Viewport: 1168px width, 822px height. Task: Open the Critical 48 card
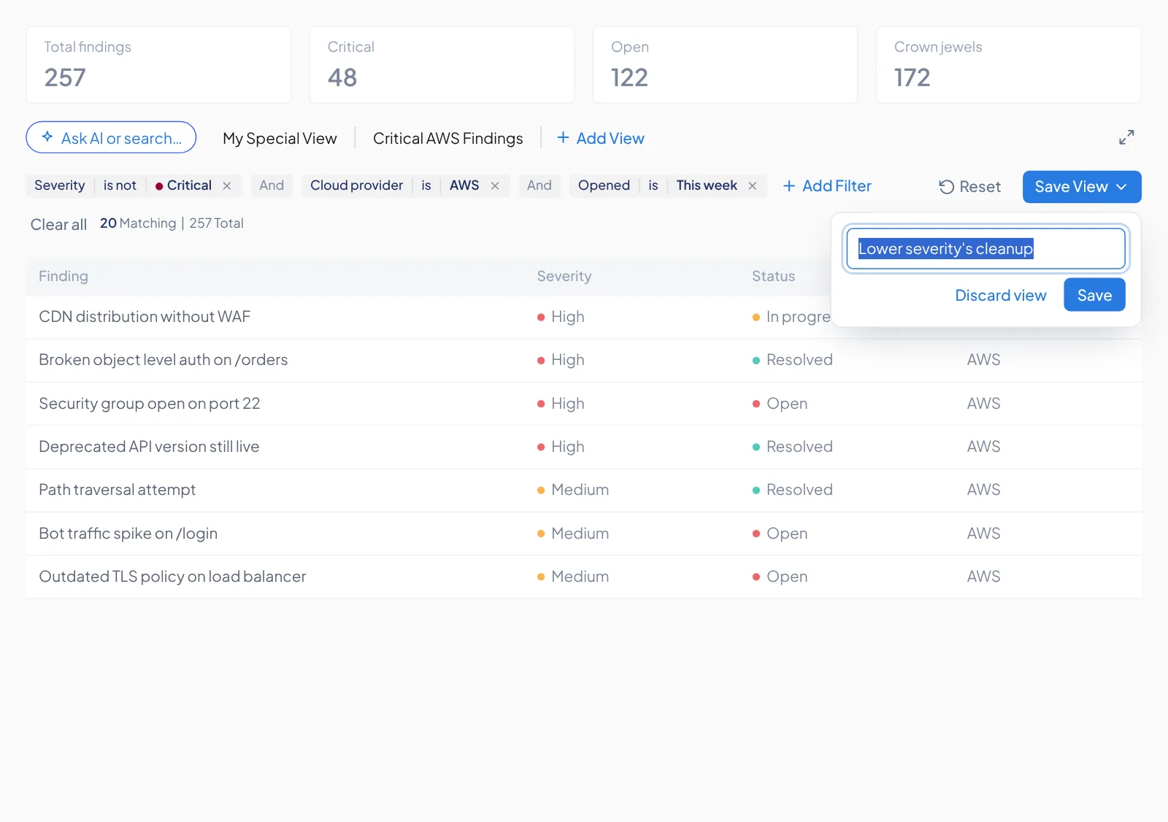442,65
